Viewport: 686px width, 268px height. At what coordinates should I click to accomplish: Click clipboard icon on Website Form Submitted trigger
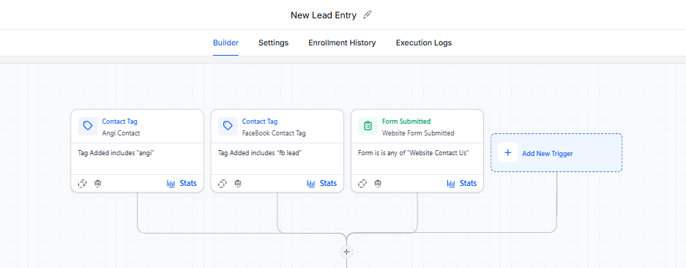point(368,126)
